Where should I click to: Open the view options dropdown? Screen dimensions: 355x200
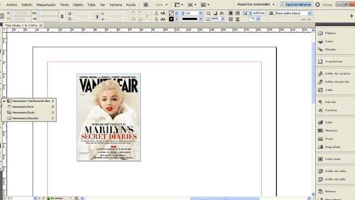179,4
